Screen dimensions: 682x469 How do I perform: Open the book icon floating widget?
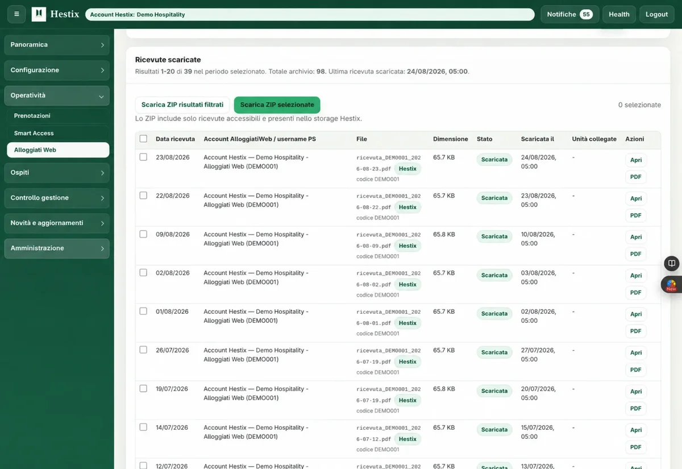672,264
